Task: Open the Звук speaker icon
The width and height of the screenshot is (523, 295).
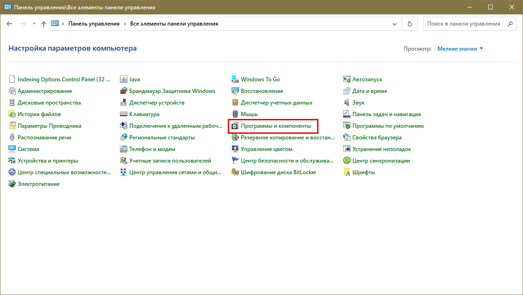Action: pyautogui.click(x=347, y=103)
